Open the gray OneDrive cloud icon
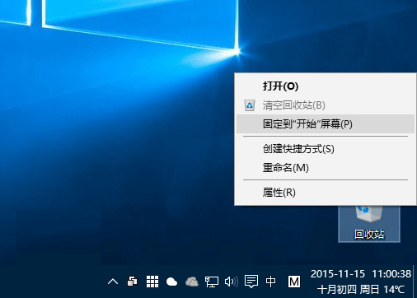This screenshot has height=298, width=417. coord(192,282)
